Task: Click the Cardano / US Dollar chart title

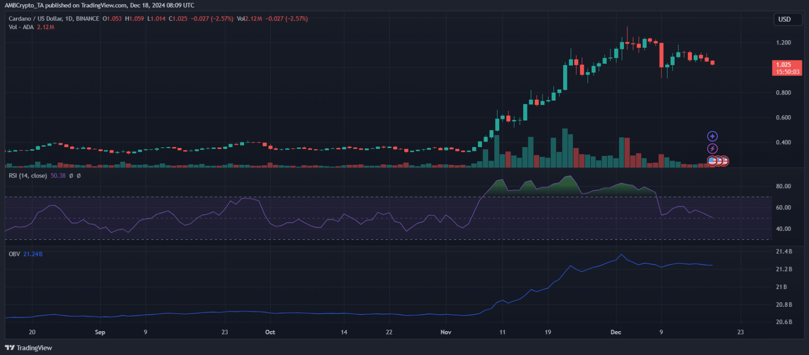Action: [53, 19]
